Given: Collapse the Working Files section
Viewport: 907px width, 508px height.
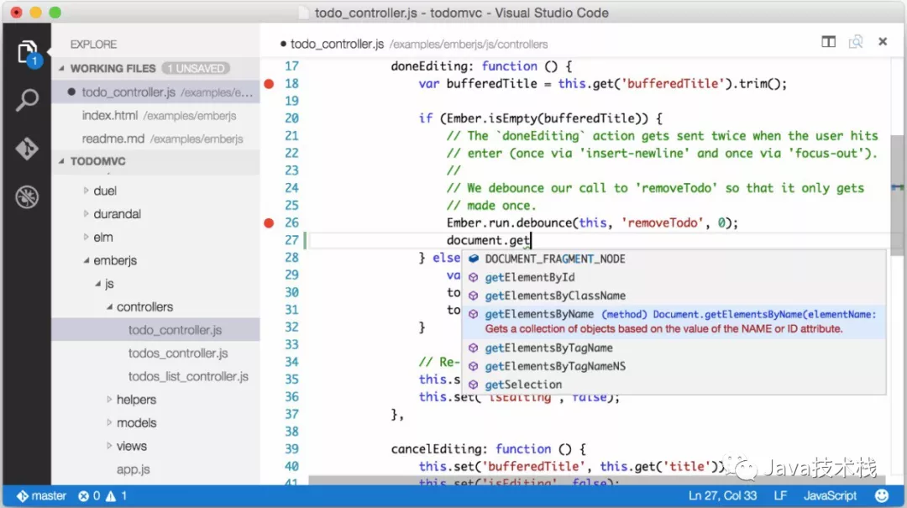Looking at the screenshot, I should (x=62, y=68).
